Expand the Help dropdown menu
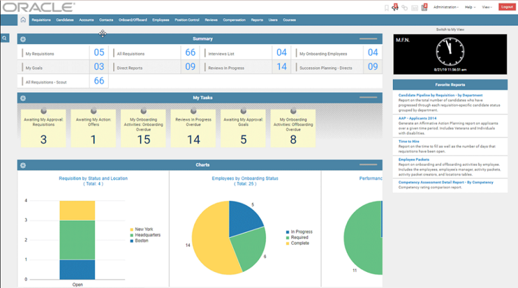Image resolution: width=518 pixels, height=288 pixels. coord(470,7)
